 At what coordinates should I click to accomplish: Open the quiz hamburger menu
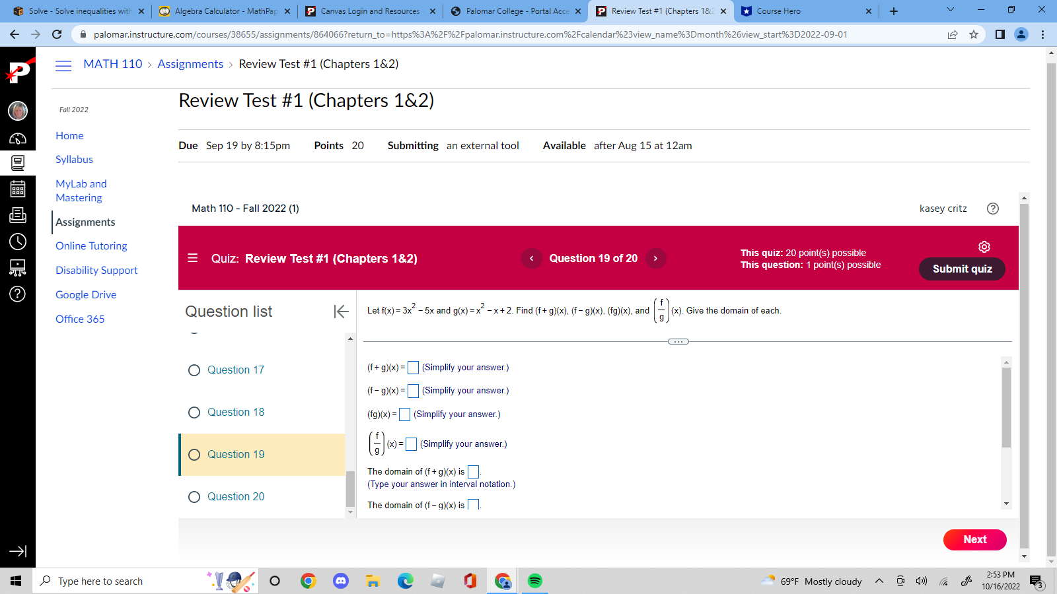tap(192, 258)
